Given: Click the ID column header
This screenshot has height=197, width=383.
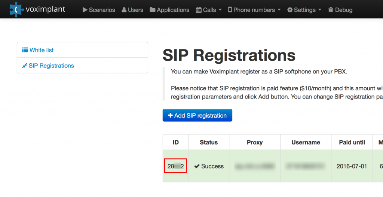Looking at the screenshot, I should (x=176, y=142).
